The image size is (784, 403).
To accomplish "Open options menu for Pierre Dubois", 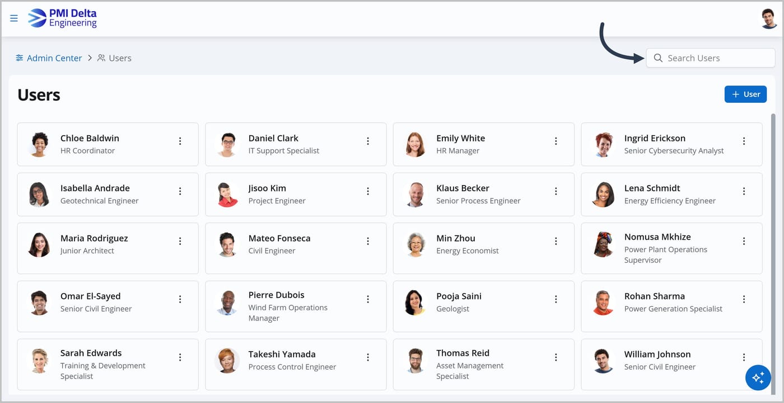I will [x=368, y=300].
